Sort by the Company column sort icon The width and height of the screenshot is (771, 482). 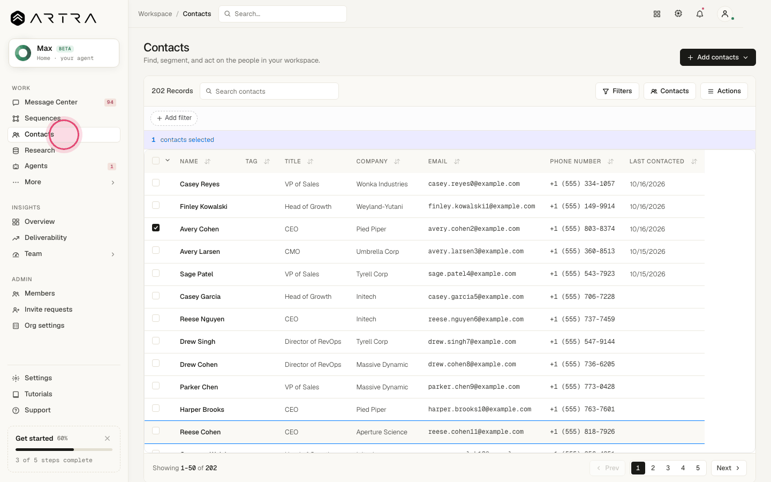tap(397, 162)
